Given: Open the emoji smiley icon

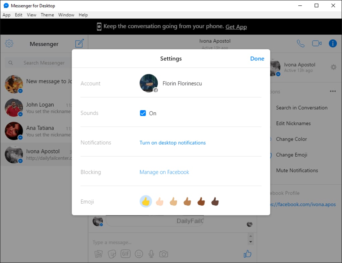Looking at the screenshot, I should point(138,254).
